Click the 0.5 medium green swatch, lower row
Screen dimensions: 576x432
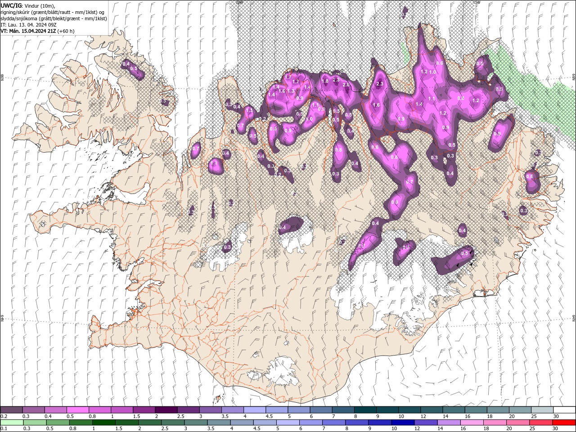pos(58,423)
